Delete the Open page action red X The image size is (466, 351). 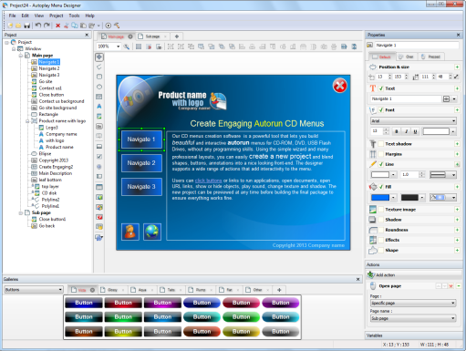(450, 286)
